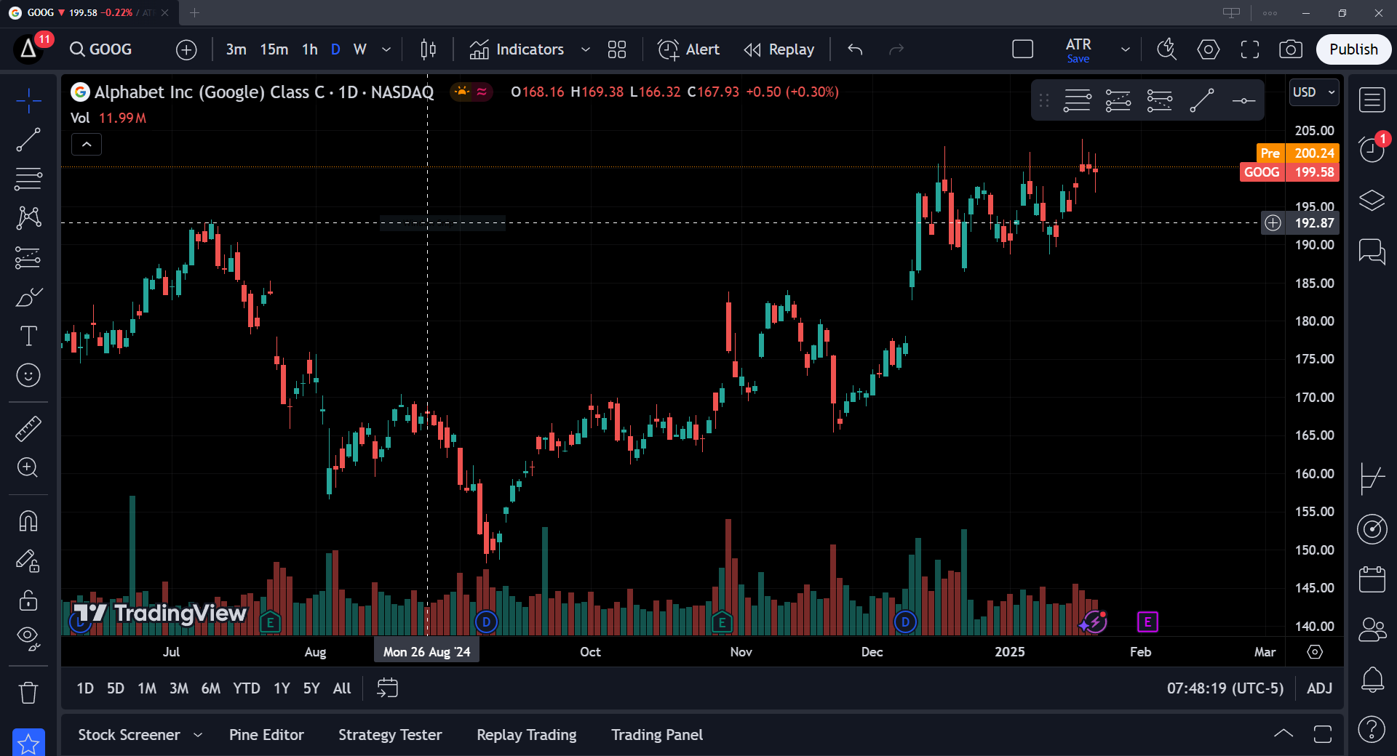The width and height of the screenshot is (1397, 756).
Task: Open the timezone clock 07:48:19 (UTC-5)
Action: 1225,688
